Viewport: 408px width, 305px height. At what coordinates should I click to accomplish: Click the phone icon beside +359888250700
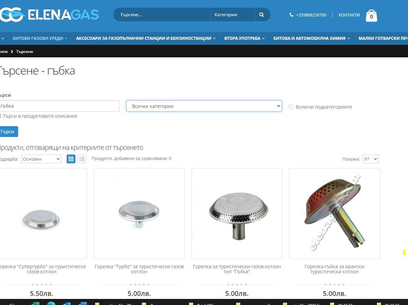291,15
